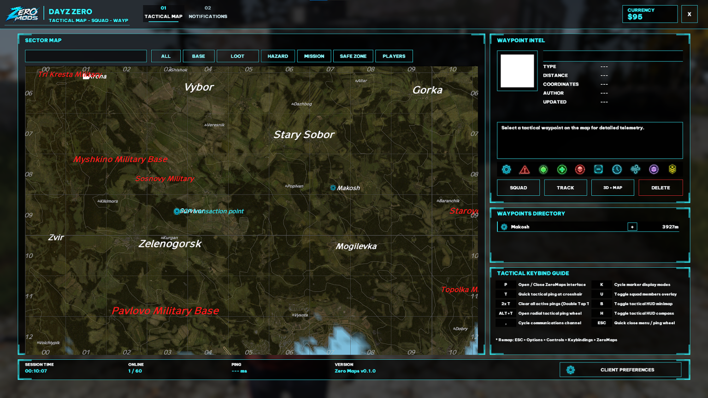708x398 pixels.
Task: Switch view with the 3D + MAP button
Action: pyautogui.click(x=613, y=188)
